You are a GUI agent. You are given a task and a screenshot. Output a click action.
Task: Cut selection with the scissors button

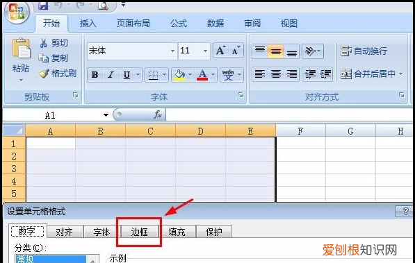point(54,43)
